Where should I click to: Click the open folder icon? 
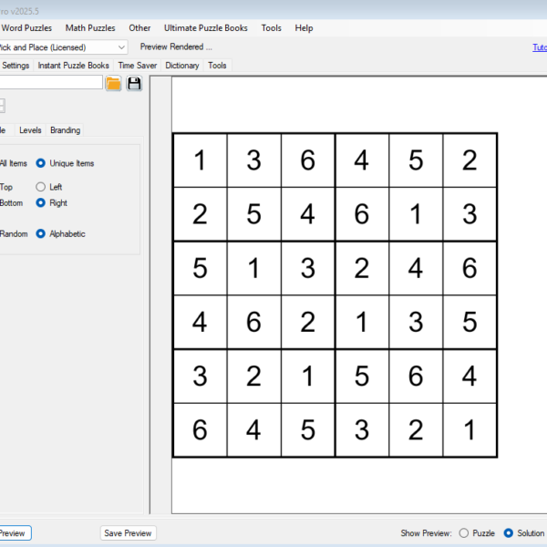[113, 84]
